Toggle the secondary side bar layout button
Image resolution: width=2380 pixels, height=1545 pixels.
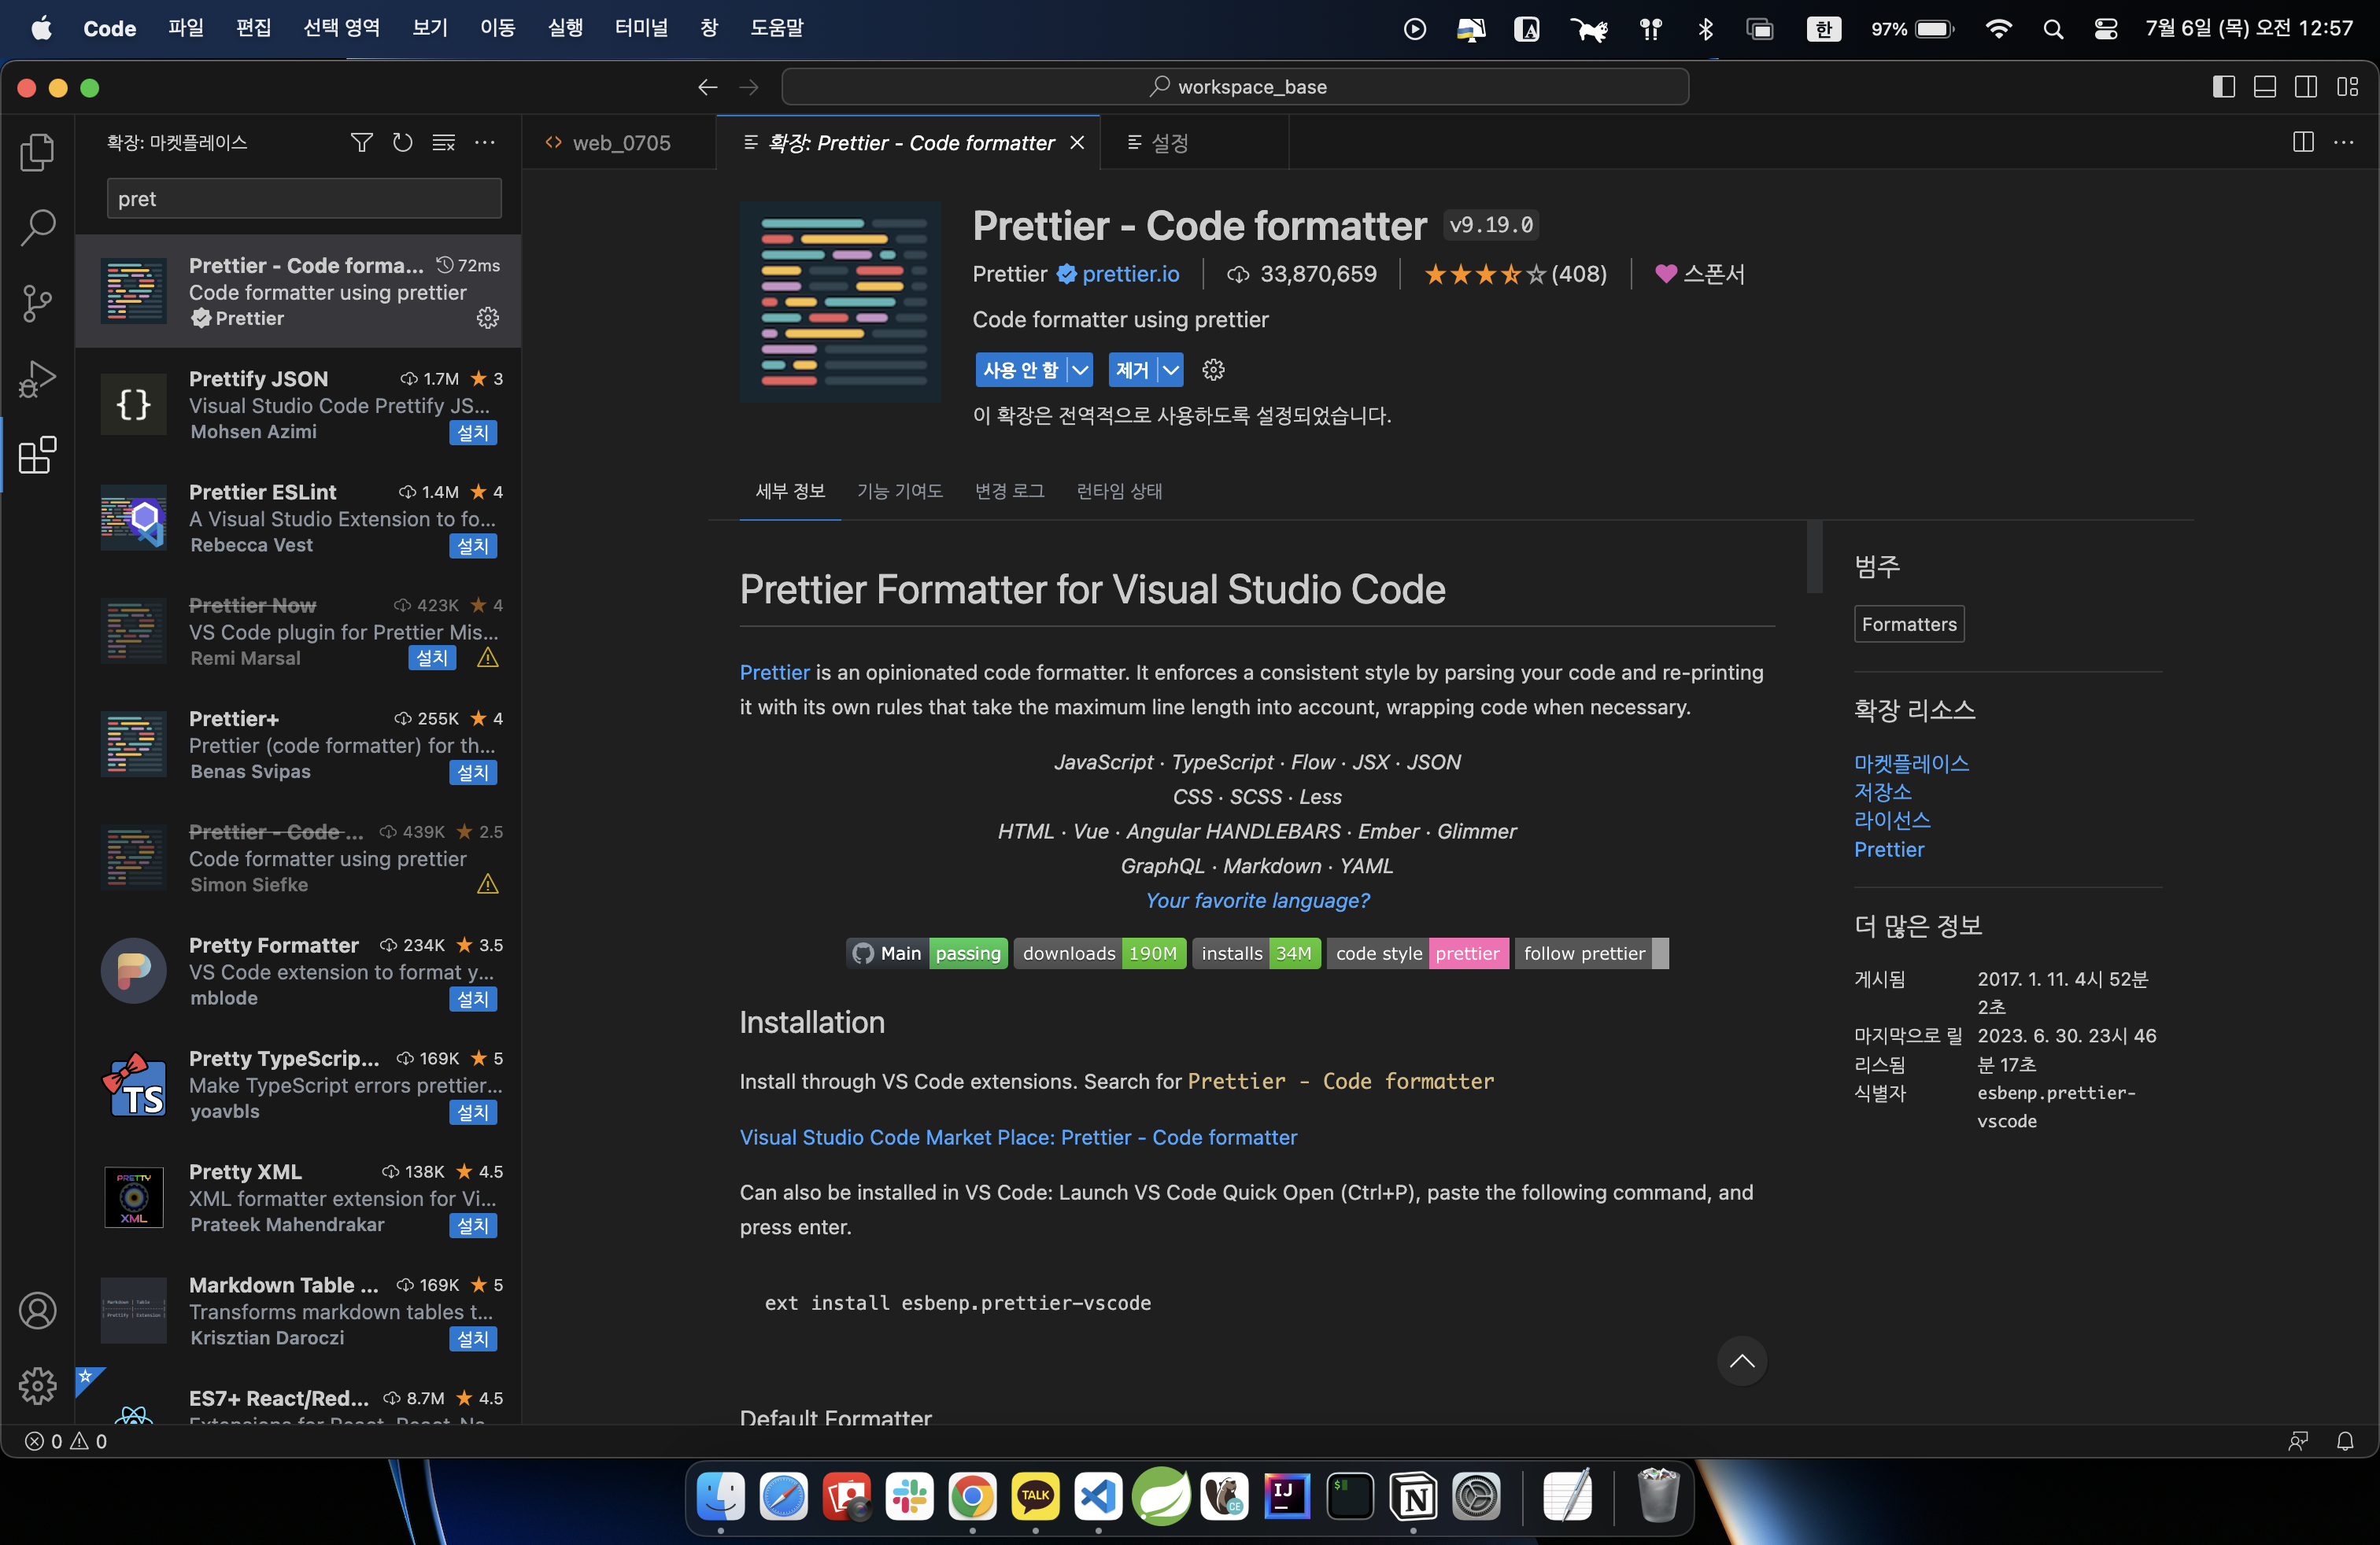pos(2305,87)
